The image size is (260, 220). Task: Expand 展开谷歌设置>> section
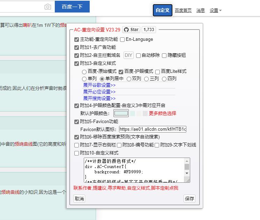coord(99,85)
